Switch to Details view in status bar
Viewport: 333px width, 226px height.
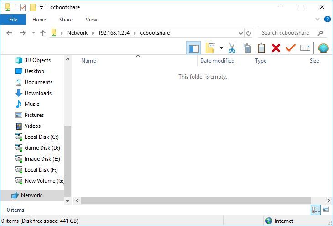[x=316, y=210]
